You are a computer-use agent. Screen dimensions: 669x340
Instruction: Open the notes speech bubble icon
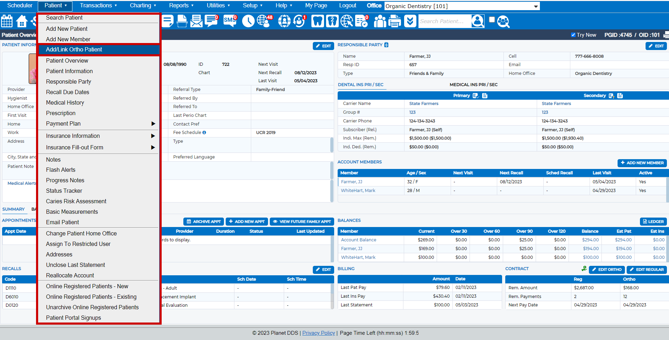[168, 21]
